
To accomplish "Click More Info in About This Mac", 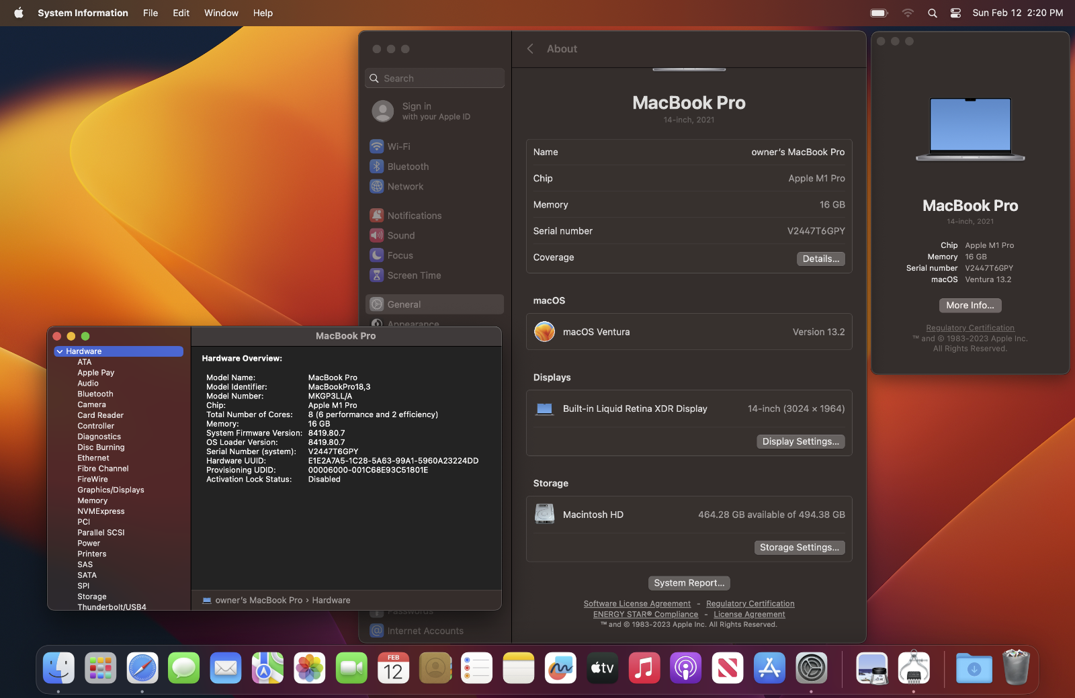I will click(970, 305).
